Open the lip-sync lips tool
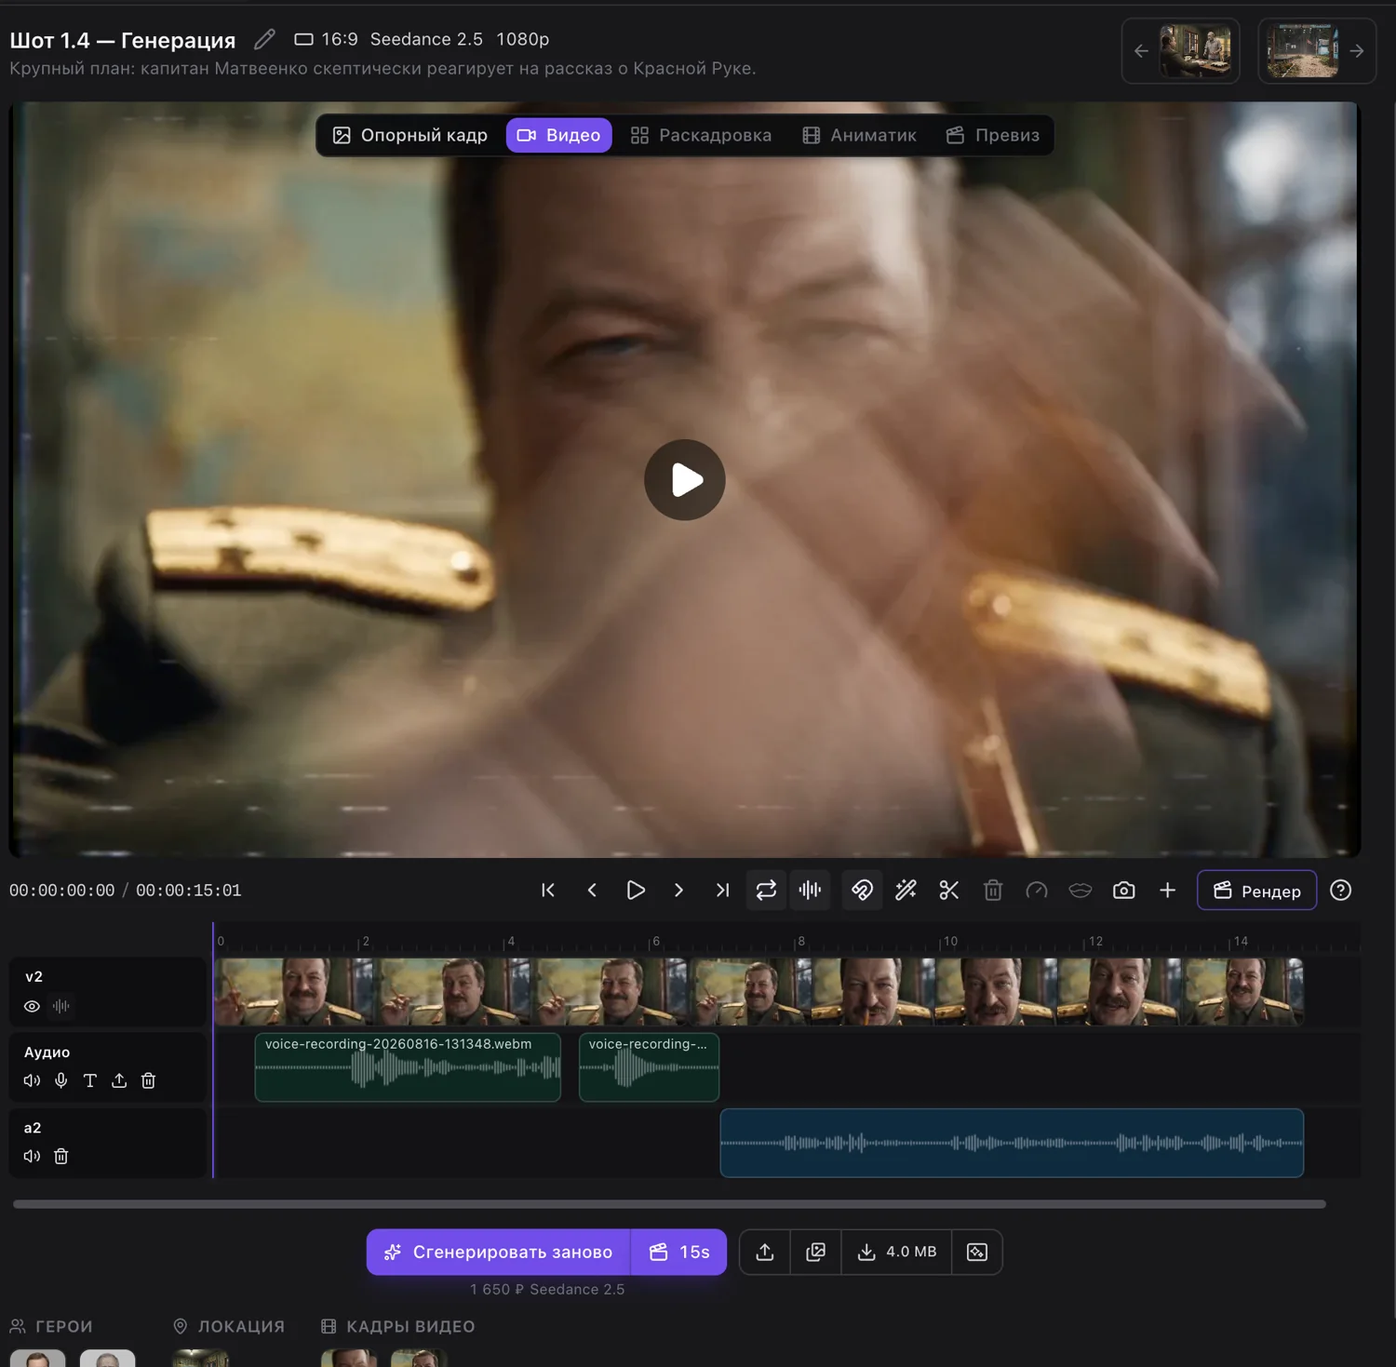1396x1367 pixels. 1081,891
